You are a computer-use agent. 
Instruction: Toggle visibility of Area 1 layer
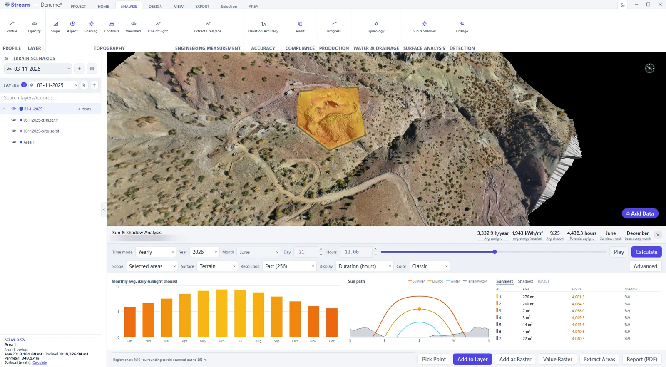14,142
